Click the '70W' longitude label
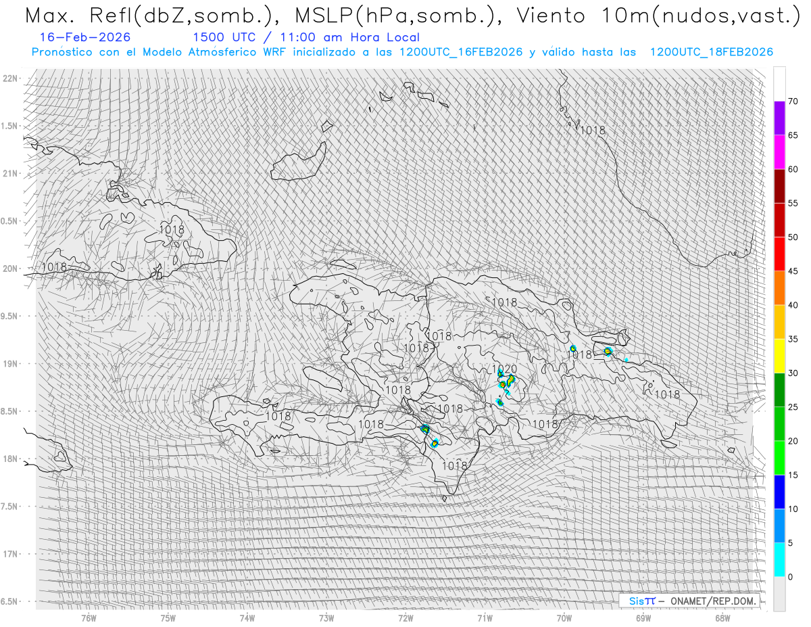The image size is (811, 627). [564, 618]
